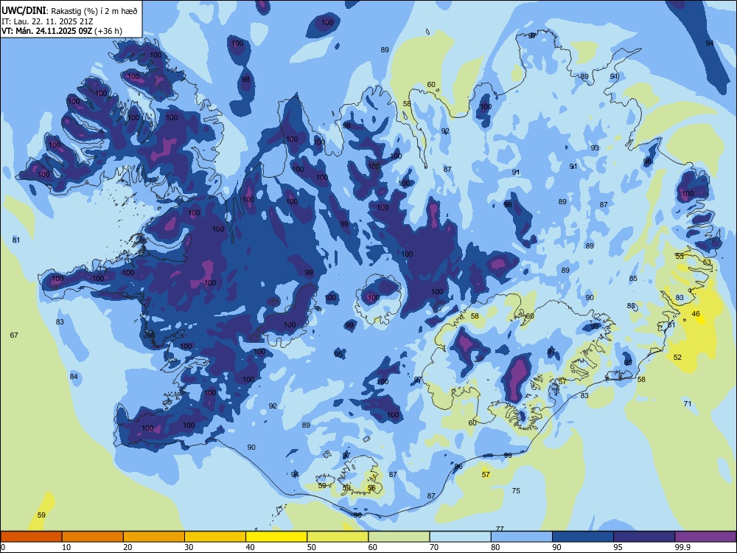Image resolution: width=737 pixels, height=553 pixels.
Task: Click the 'IT: Lau. 22. 11. 2025 21Z' line
Action: pos(47,21)
